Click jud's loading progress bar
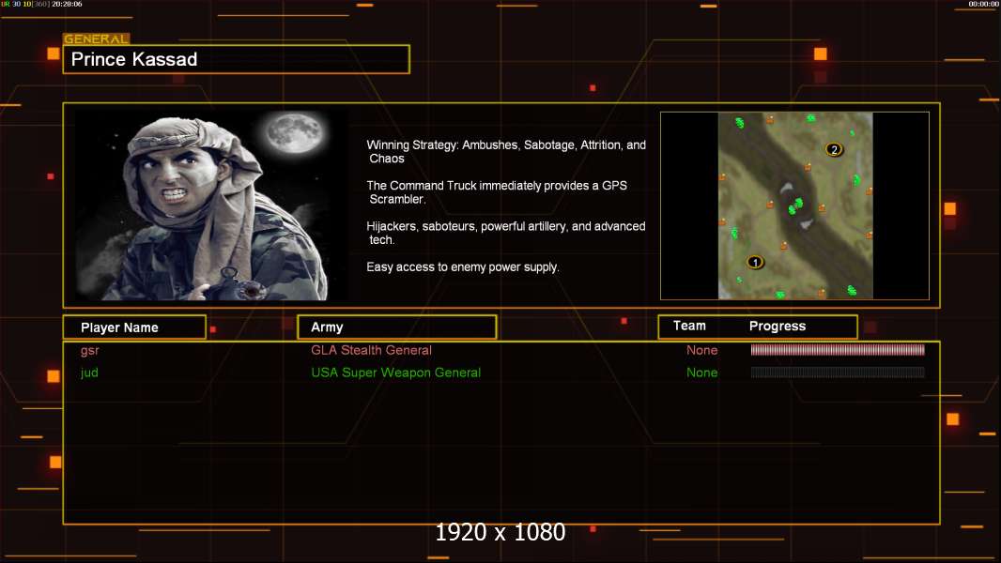Screen dimensions: 1001x563 [837, 373]
